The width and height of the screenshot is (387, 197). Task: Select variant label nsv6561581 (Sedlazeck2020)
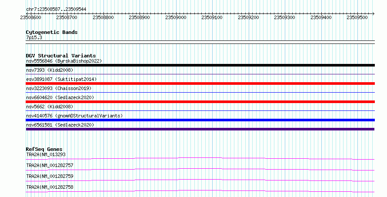(x=60, y=125)
